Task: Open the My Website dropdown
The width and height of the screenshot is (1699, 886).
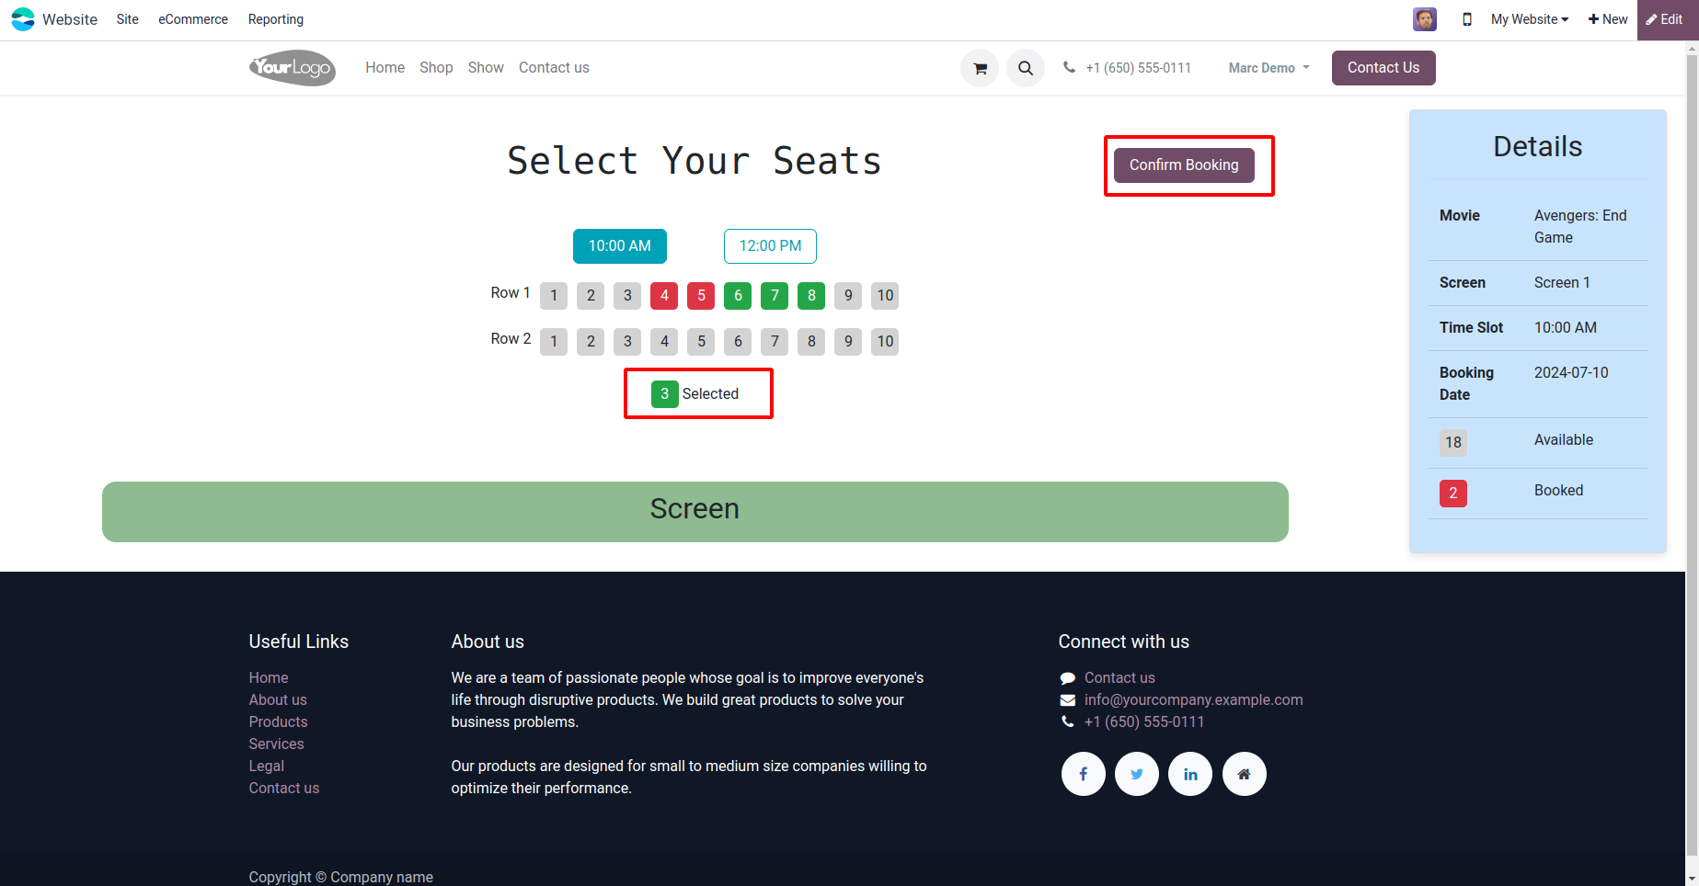Action: coord(1529,19)
